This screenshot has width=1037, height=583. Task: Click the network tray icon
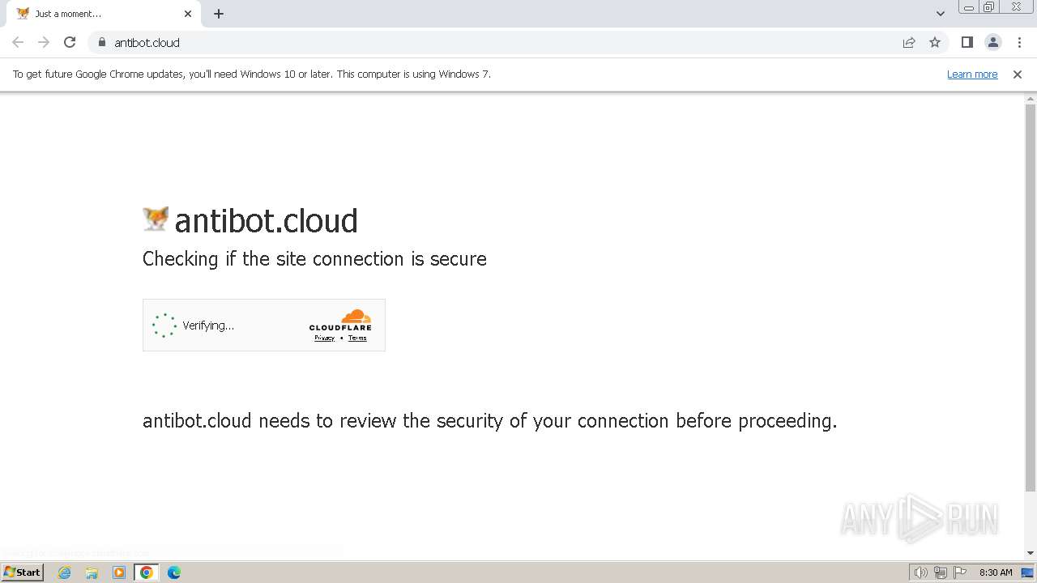[941, 572]
